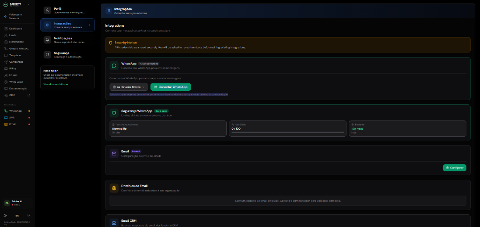Expand the Integrações tab chevron

pyautogui.click(x=90, y=25)
